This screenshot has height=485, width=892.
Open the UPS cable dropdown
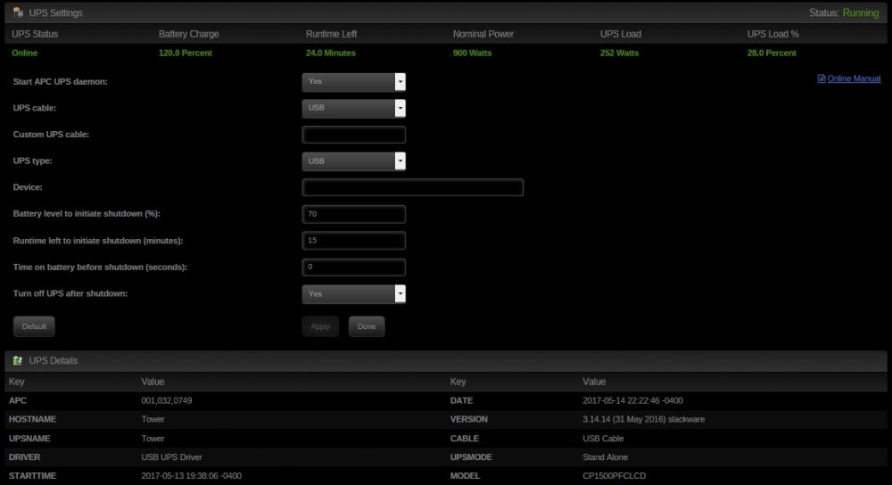click(353, 108)
